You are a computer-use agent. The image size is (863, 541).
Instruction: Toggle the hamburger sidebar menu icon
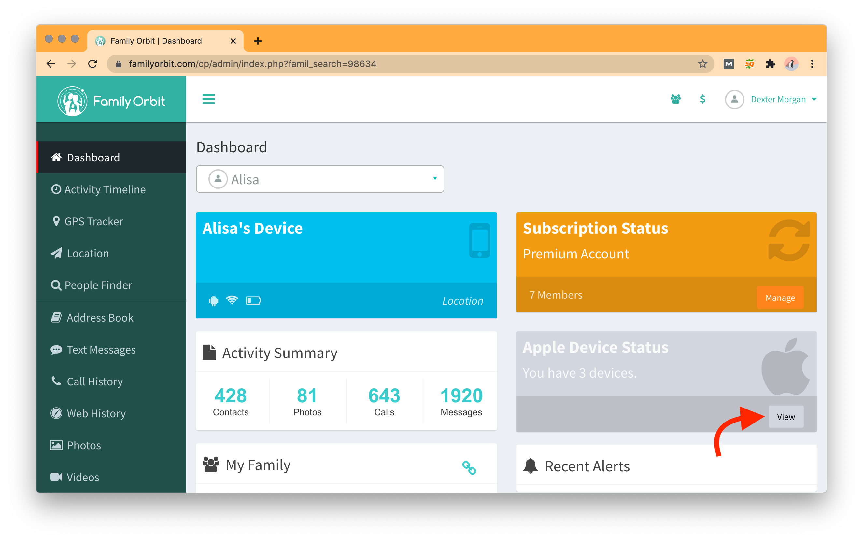[x=208, y=99]
